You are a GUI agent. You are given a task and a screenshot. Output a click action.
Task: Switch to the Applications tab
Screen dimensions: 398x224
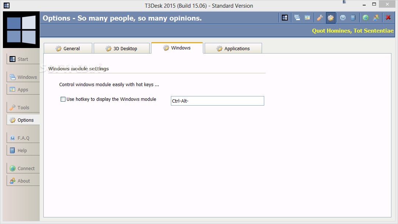tap(233, 48)
